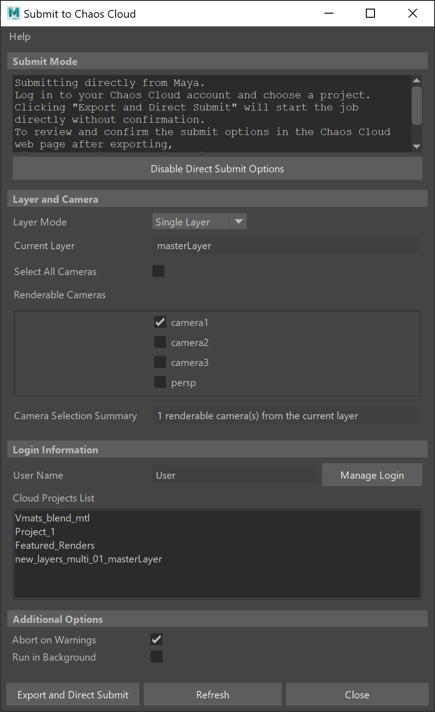Enable the Run in Background checkbox
This screenshot has width=435, height=712.
pyautogui.click(x=157, y=657)
